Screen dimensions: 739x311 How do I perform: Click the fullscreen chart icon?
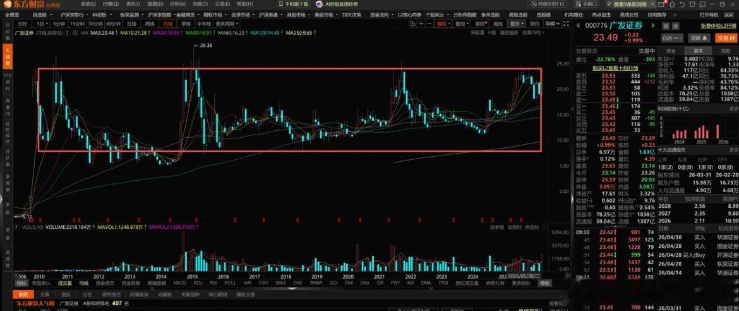click(x=566, y=23)
